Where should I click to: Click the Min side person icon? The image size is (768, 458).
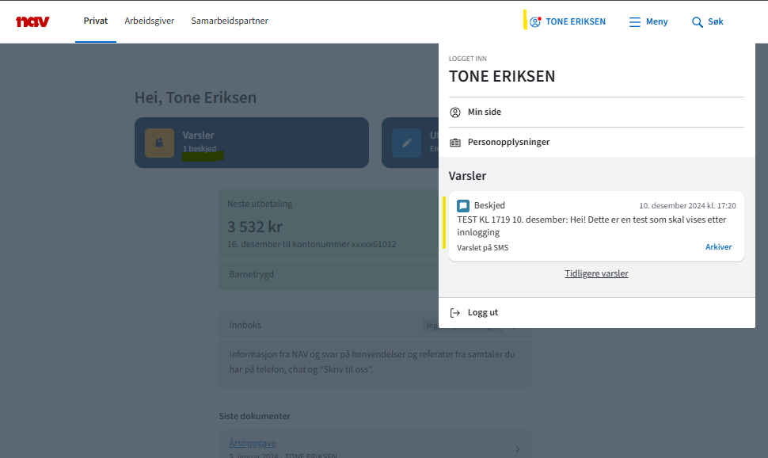(x=455, y=113)
